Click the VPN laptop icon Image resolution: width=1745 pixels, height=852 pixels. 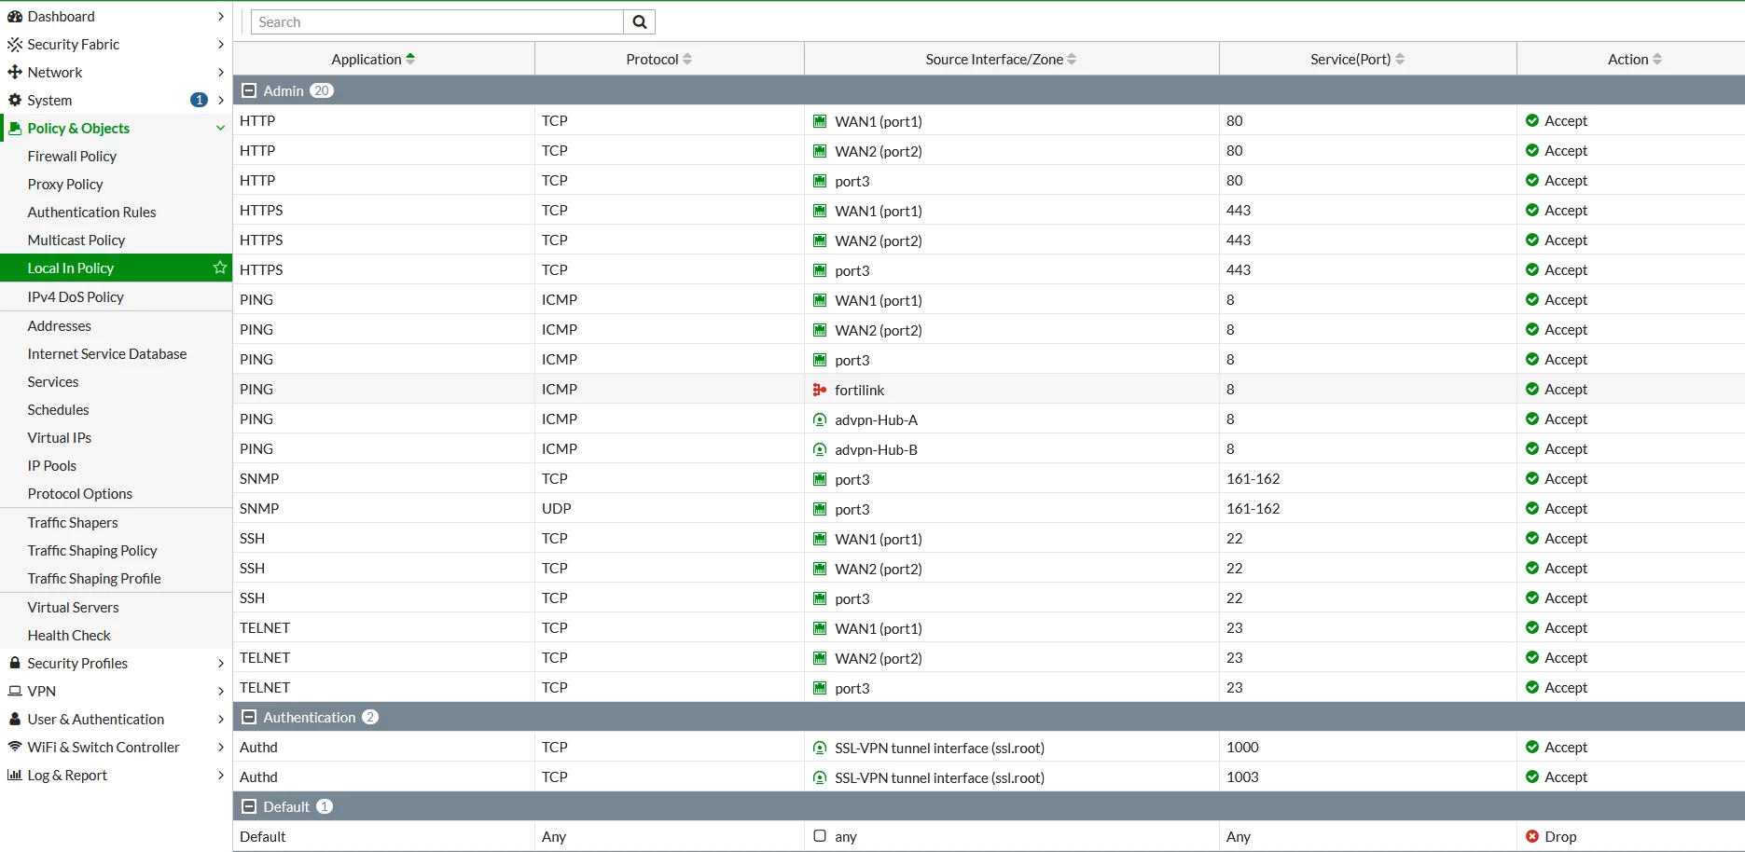click(x=15, y=691)
